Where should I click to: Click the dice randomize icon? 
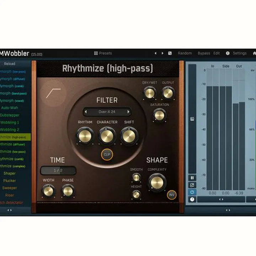pyautogui.click(x=170, y=53)
